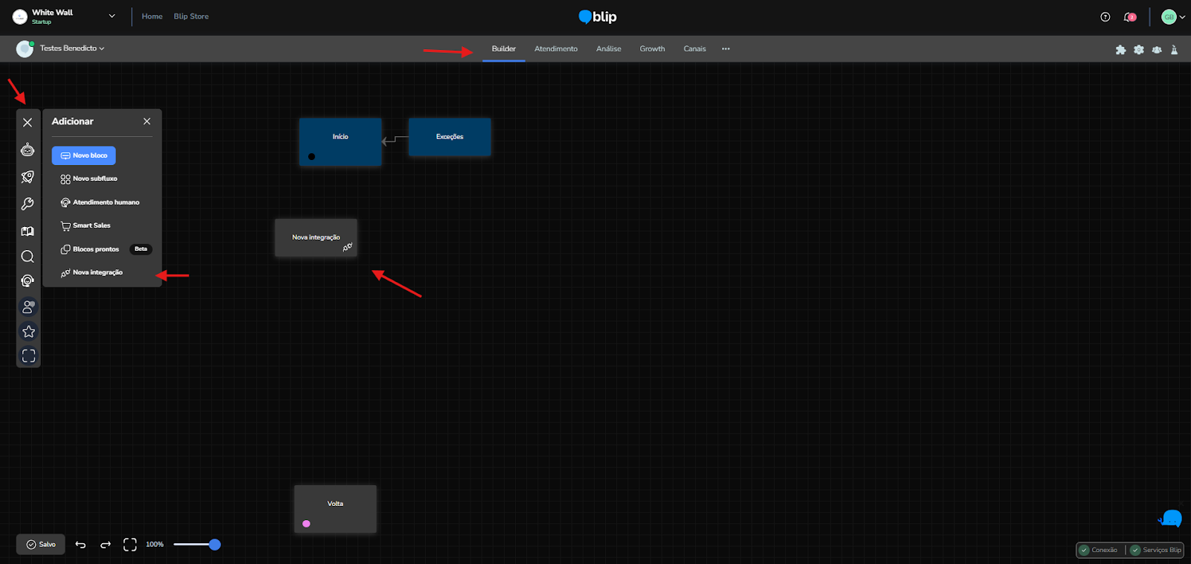Viewport: 1191px width, 564px height.
Task: Open the bot settings gear icon
Action: pyautogui.click(x=1138, y=50)
